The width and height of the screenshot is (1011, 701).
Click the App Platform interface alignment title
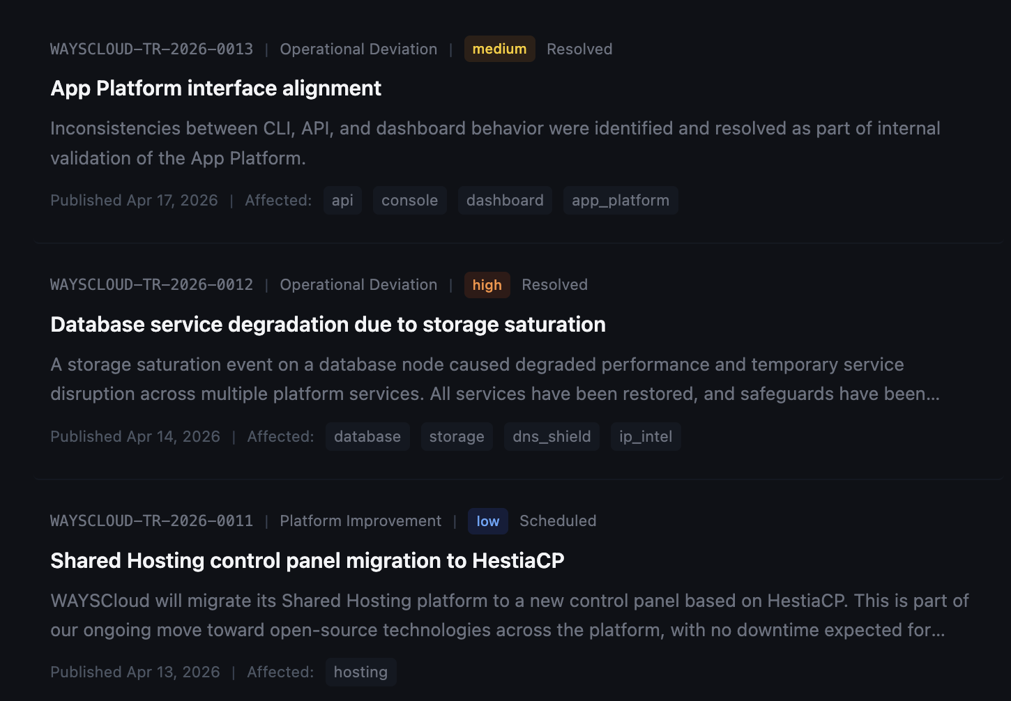[x=215, y=88]
